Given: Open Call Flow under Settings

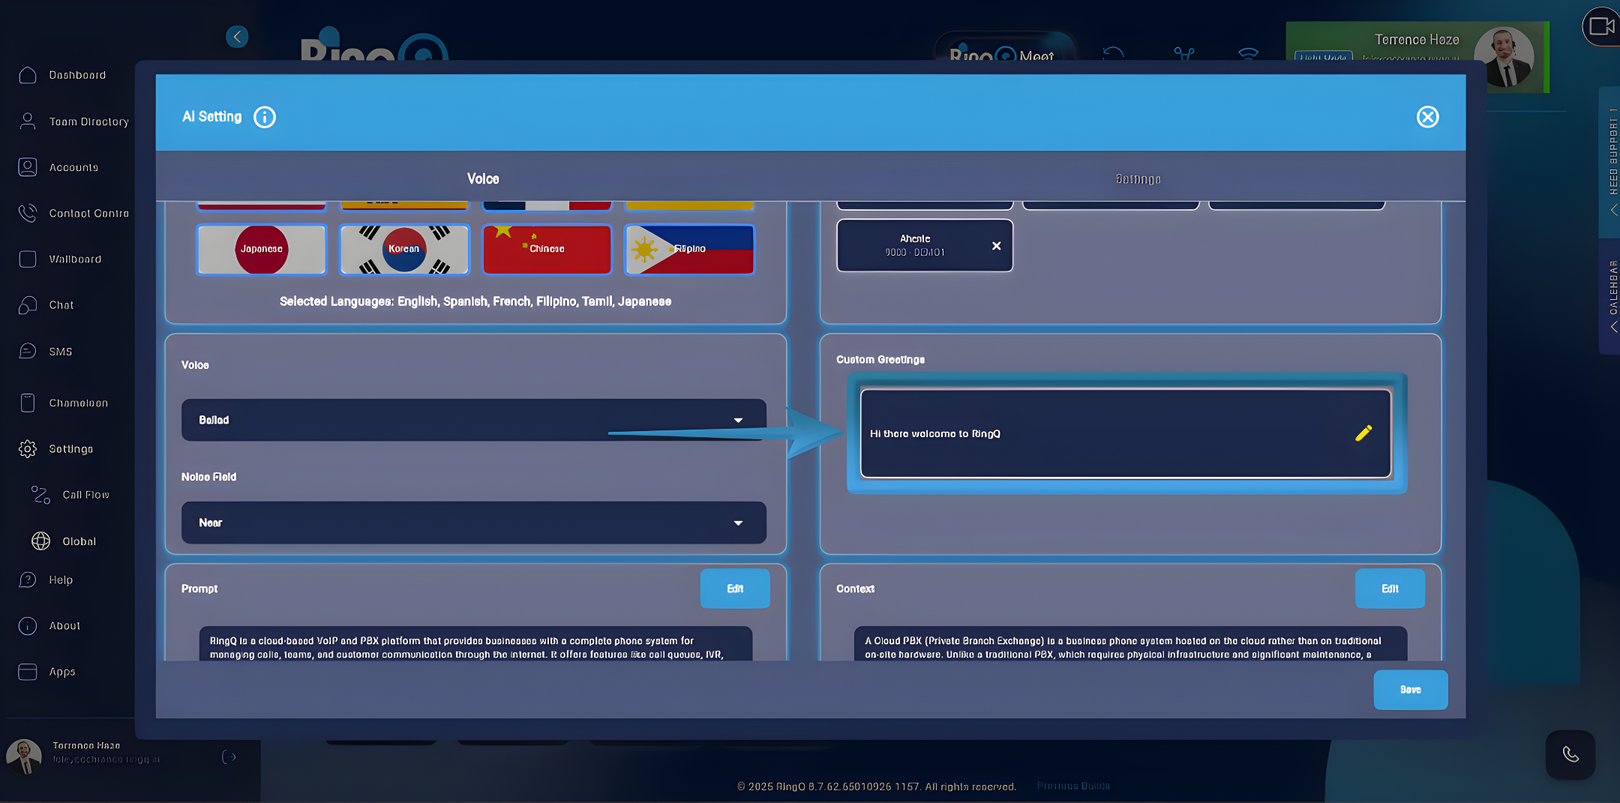Looking at the screenshot, I should [85, 494].
